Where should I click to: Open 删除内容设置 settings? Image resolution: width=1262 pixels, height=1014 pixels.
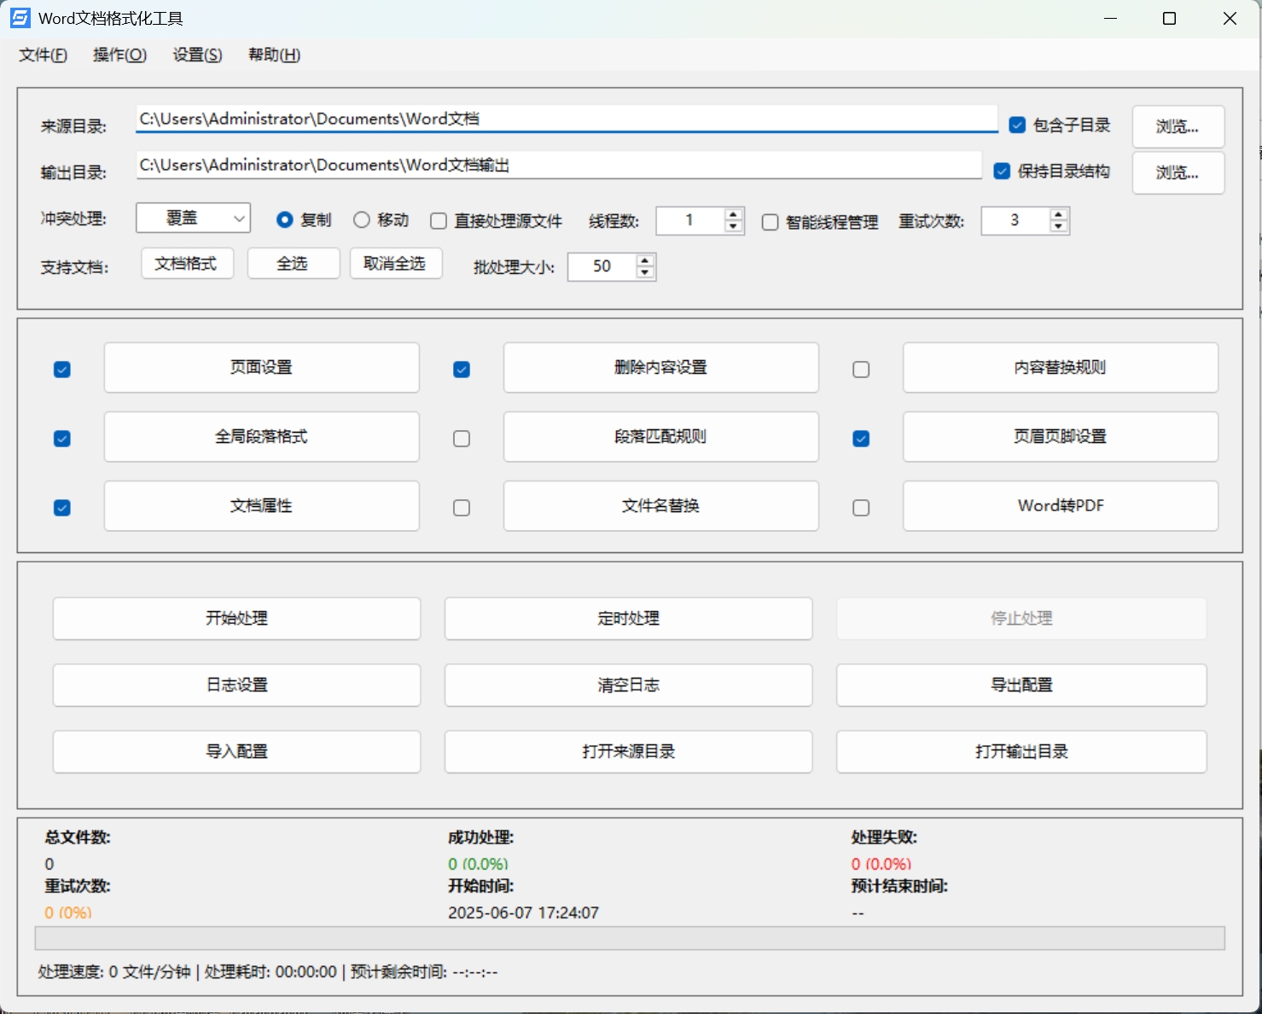(661, 368)
